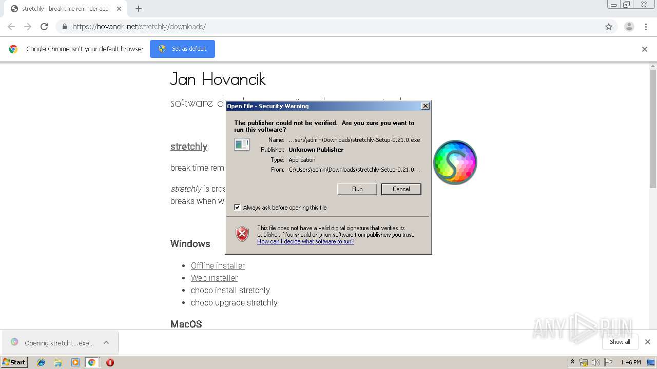The image size is (657, 369).
Task: Open Windows Explorer folder from taskbar
Action: (x=58, y=362)
